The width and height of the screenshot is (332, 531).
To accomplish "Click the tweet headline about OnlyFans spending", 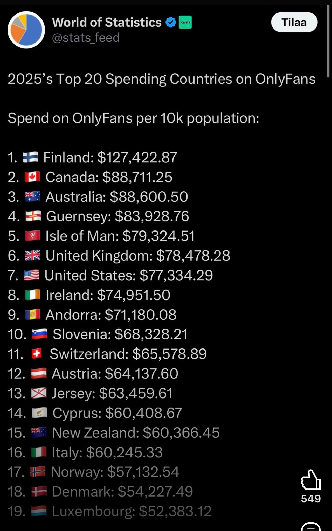I will coord(161,79).
